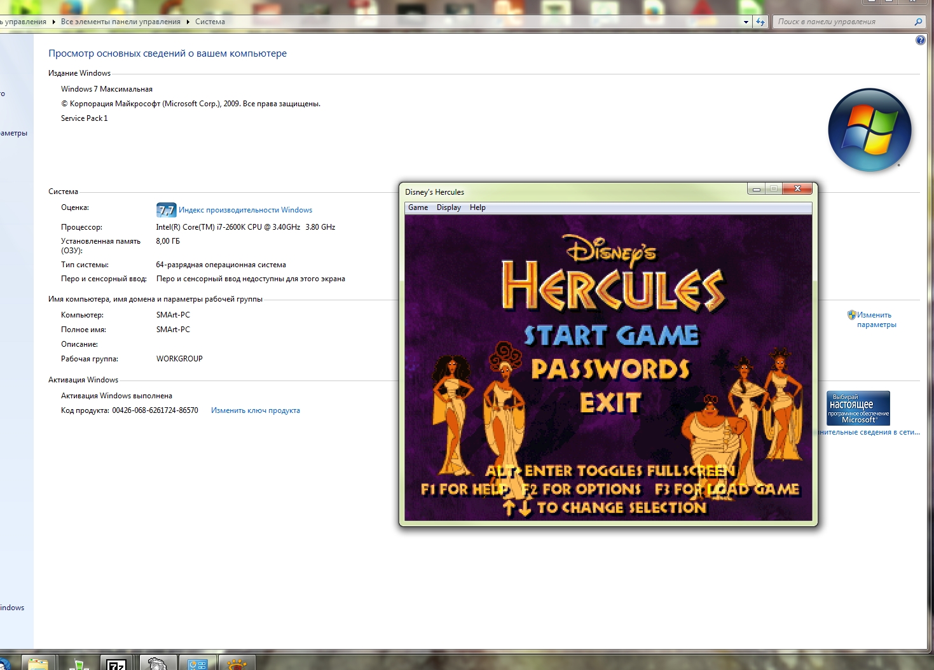Close the Disney's Hercules window
934x670 pixels.
797,189
